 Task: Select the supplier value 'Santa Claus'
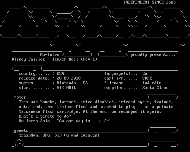(155, 88)
